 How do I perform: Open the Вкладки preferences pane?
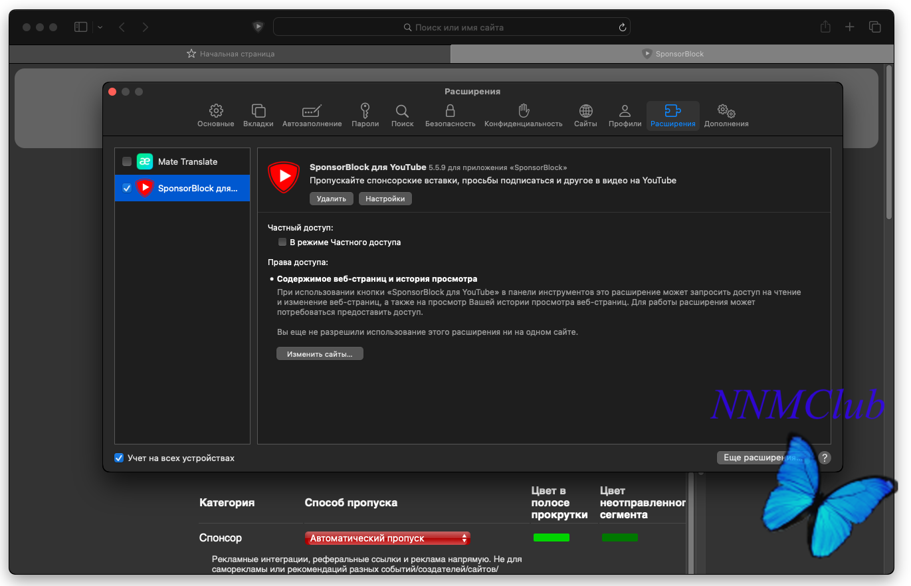(x=258, y=116)
